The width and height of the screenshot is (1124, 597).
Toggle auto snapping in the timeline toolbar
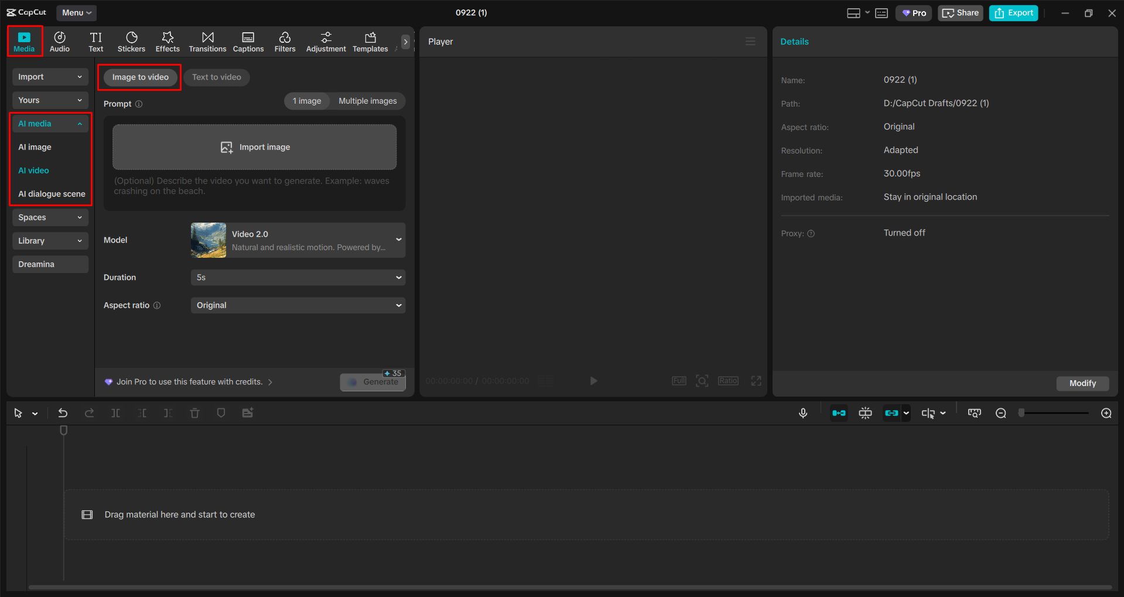839,412
